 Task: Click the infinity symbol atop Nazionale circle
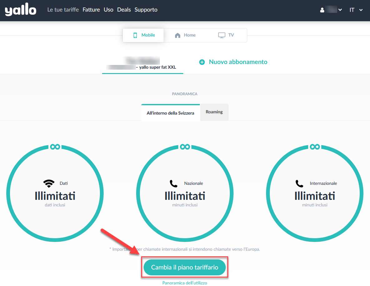(185, 147)
